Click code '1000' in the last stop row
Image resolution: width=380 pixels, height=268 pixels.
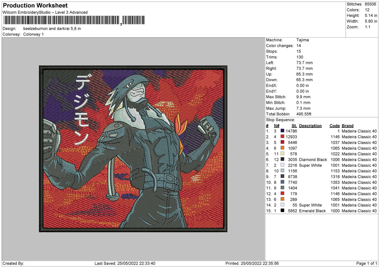335,210
